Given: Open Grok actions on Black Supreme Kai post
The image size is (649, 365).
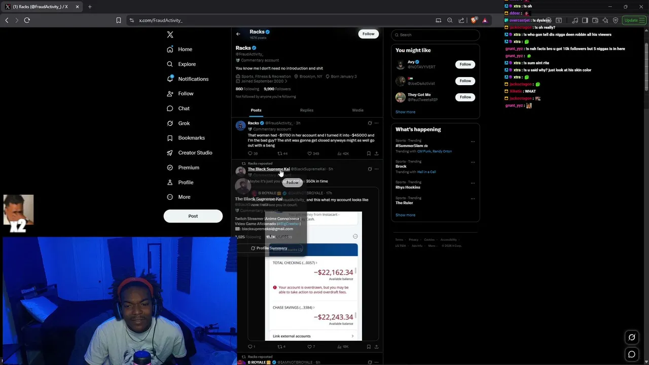Looking at the screenshot, I should (x=370, y=169).
